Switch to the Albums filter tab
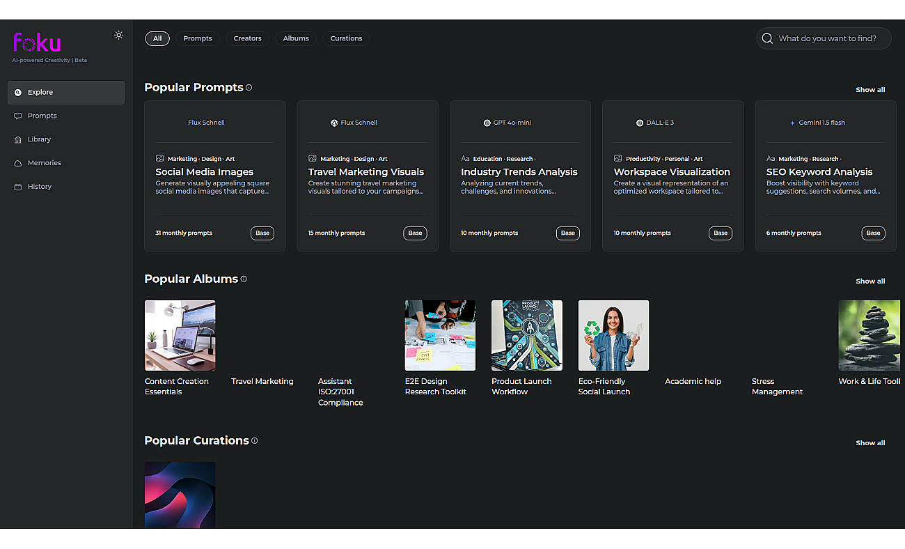905x549 pixels. point(296,38)
